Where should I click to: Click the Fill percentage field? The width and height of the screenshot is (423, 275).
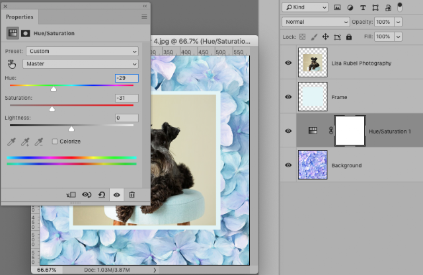coord(384,36)
